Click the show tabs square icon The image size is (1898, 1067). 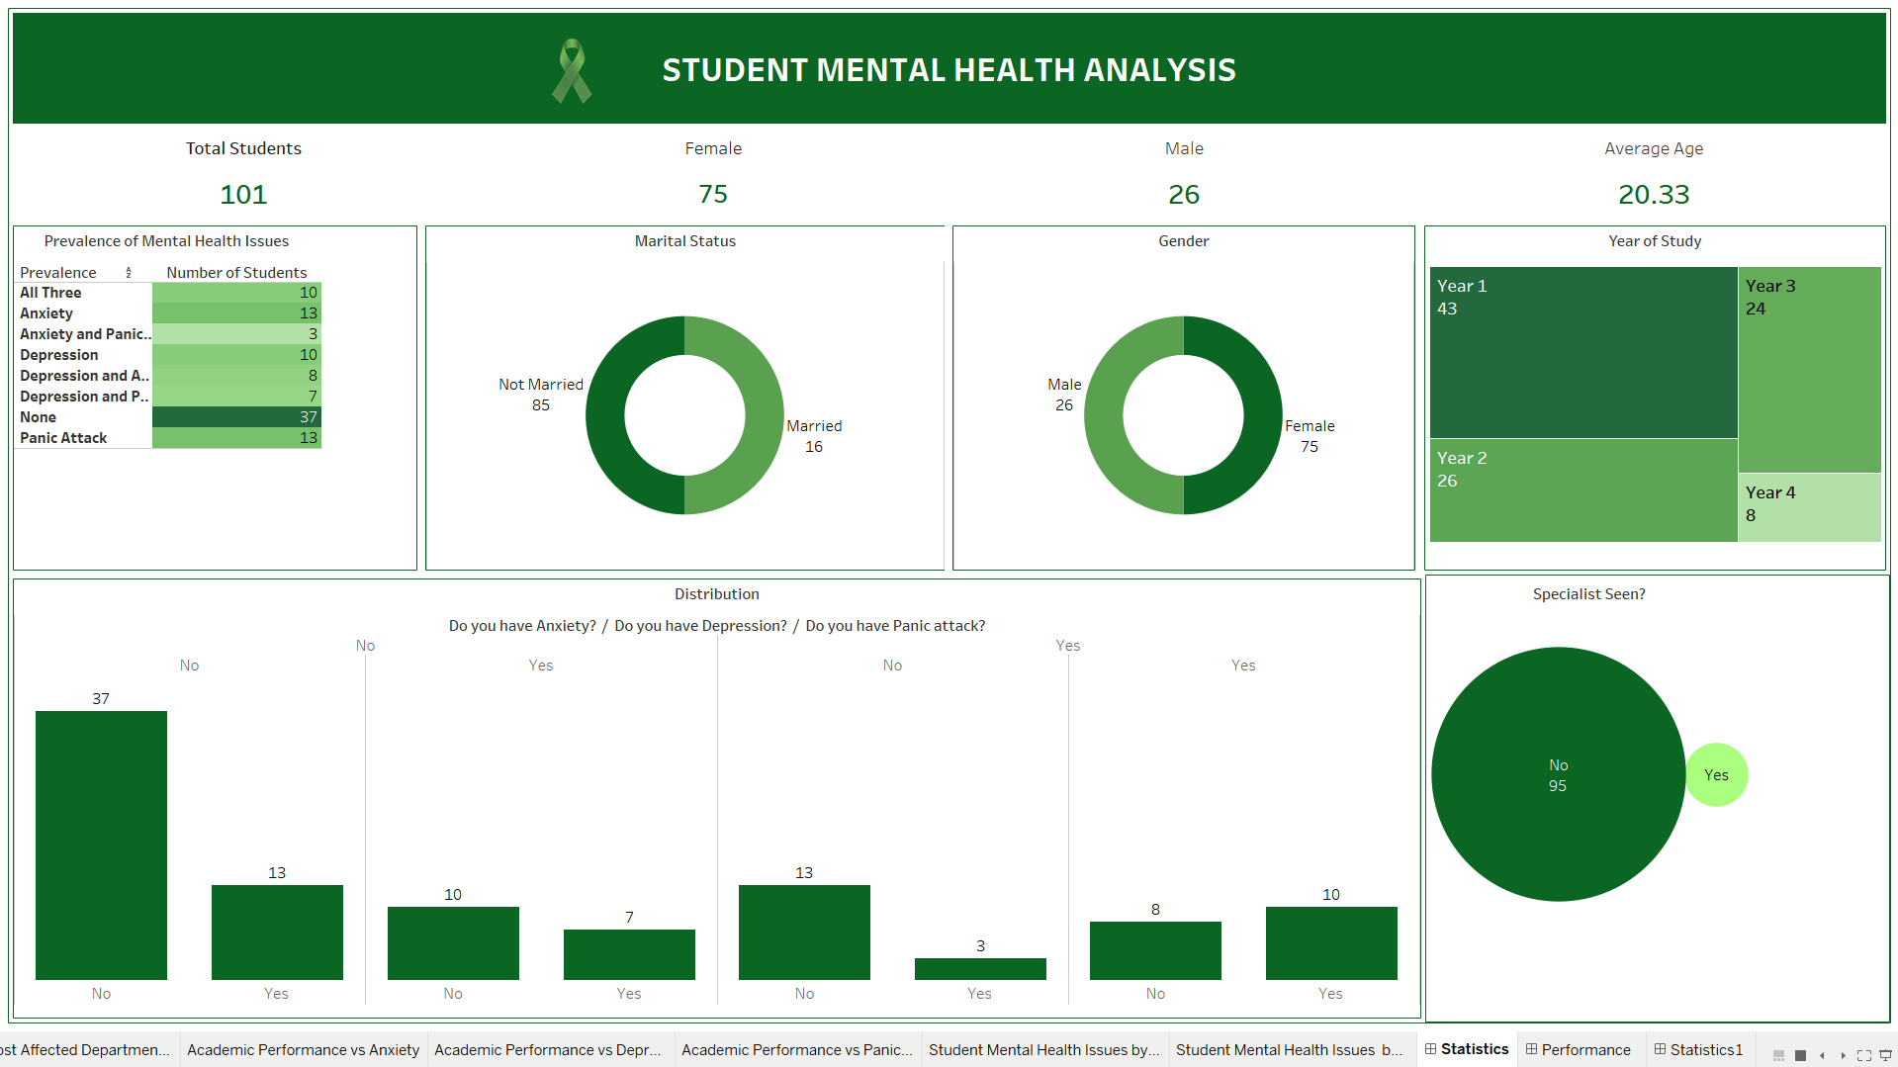(x=1800, y=1055)
